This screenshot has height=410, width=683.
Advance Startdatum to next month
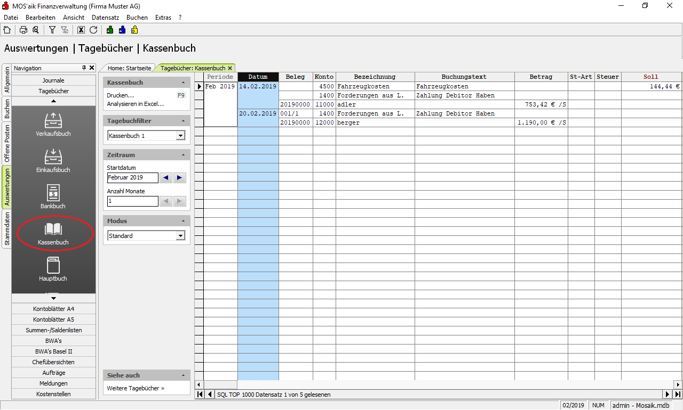pyautogui.click(x=179, y=178)
